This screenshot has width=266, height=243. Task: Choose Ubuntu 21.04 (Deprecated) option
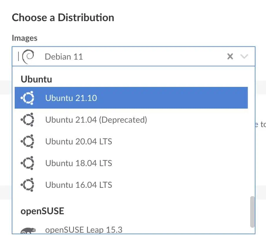point(96,119)
